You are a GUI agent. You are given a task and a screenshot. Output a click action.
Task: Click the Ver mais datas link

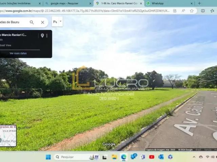click(x=18, y=53)
